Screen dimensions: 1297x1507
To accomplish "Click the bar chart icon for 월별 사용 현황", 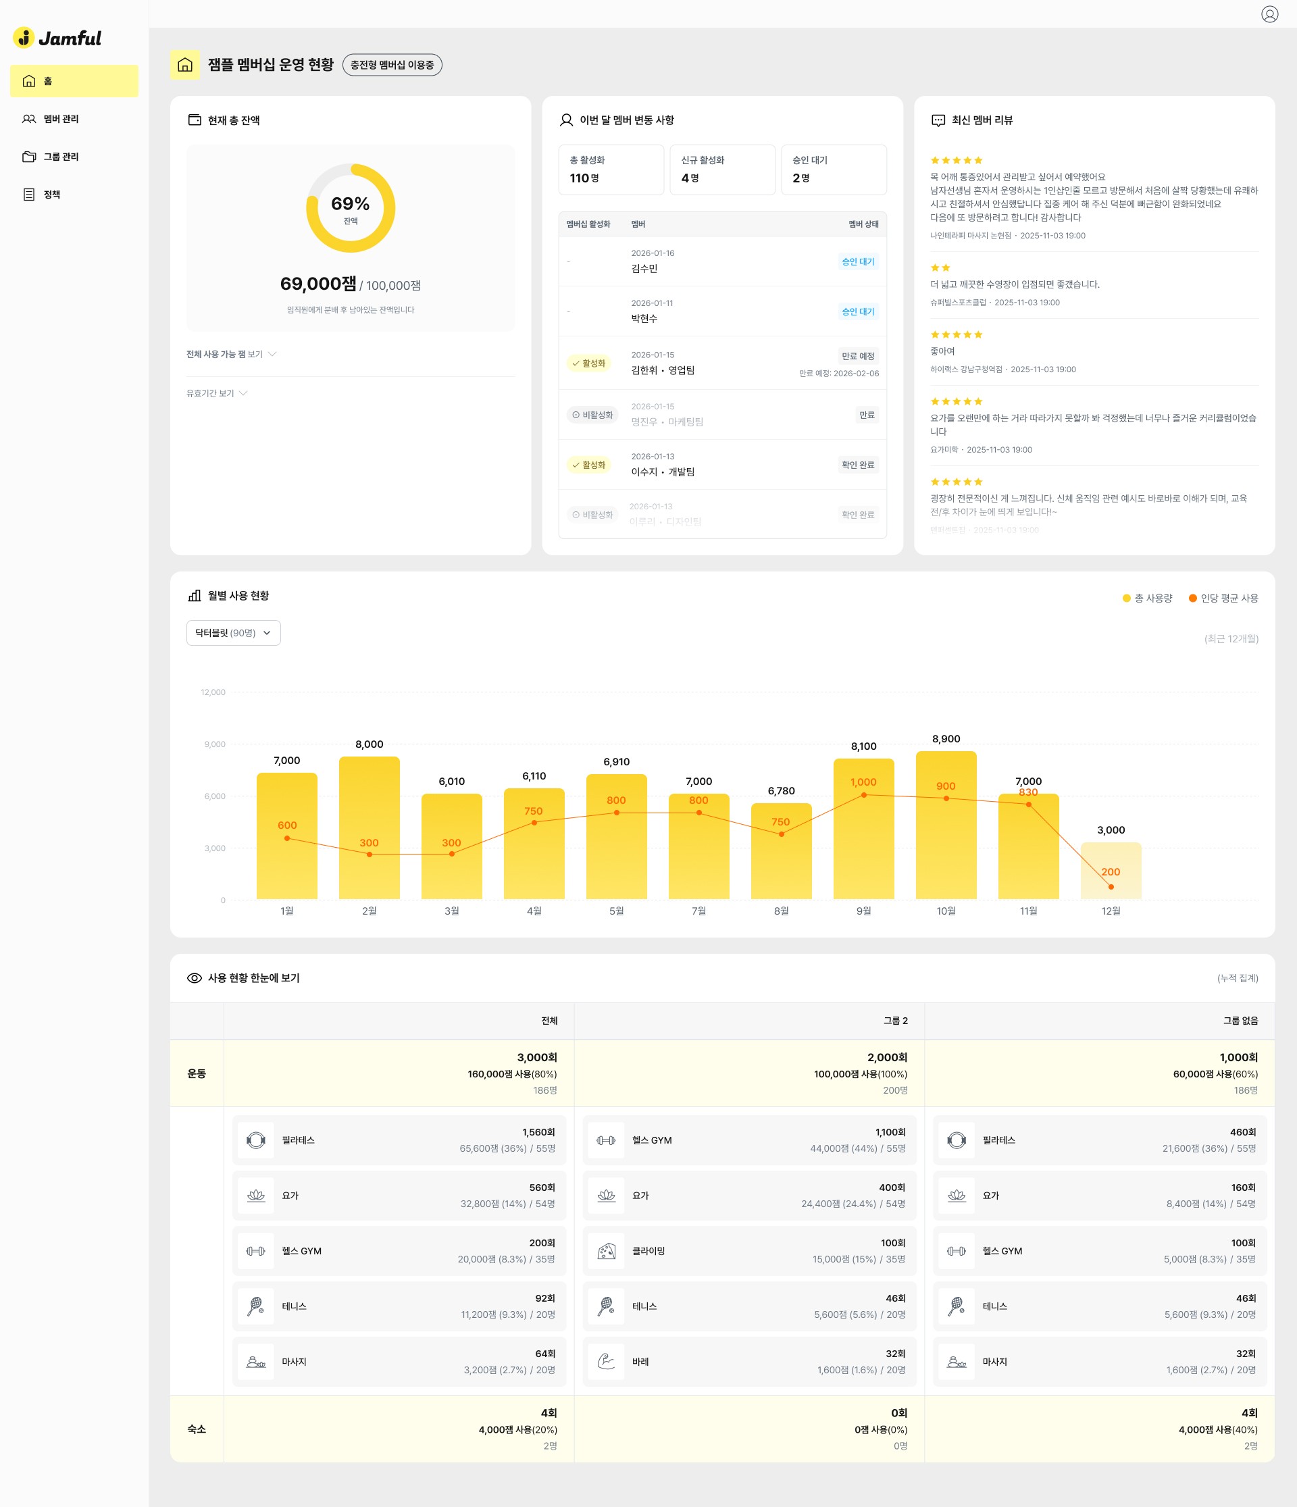I will (195, 596).
